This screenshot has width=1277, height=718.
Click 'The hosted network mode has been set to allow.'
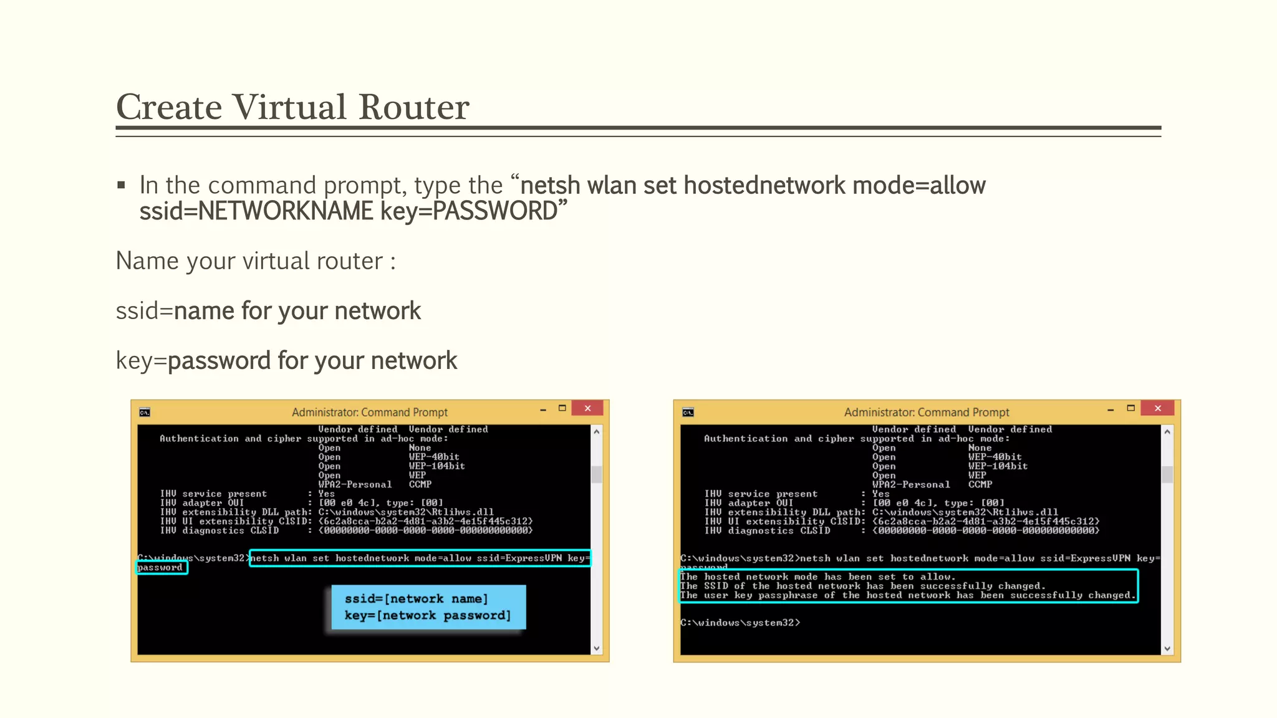pyautogui.click(x=817, y=577)
